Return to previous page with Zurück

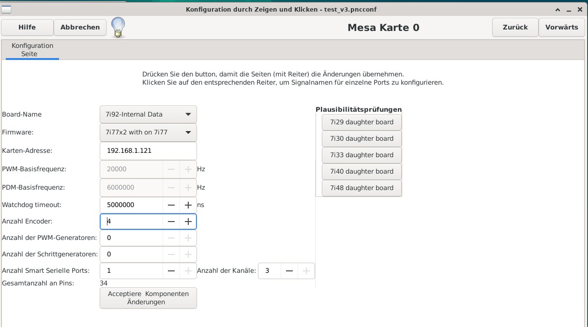[515, 28]
